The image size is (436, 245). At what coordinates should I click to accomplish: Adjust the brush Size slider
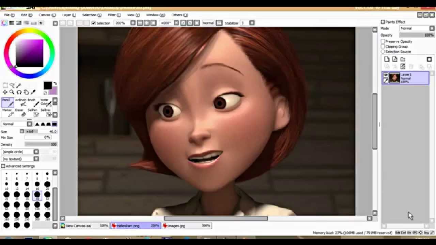point(41,131)
